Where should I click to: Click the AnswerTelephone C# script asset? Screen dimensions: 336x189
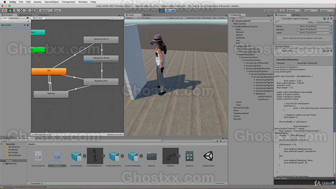pos(38,158)
